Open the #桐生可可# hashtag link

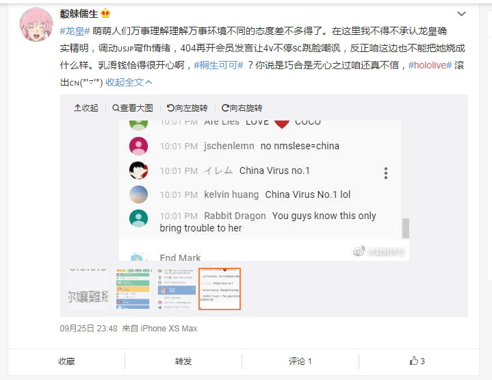coord(218,65)
